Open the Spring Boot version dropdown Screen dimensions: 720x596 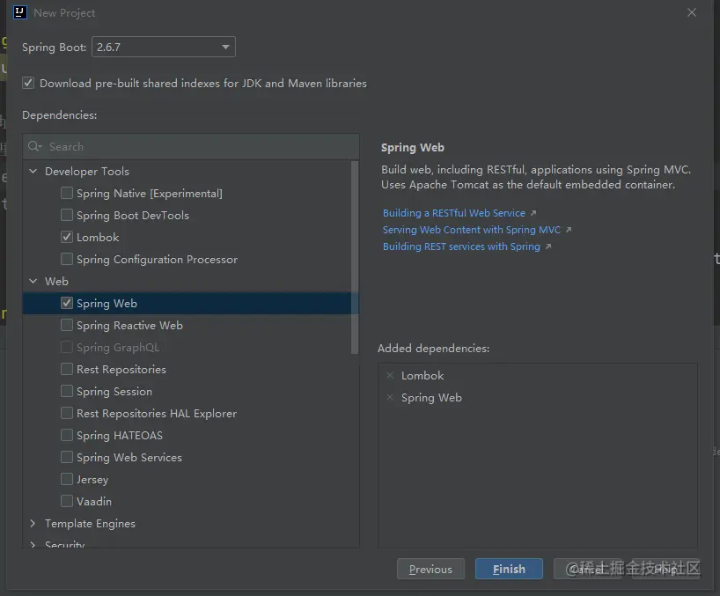pyautogui.click(x=164, y=47)
